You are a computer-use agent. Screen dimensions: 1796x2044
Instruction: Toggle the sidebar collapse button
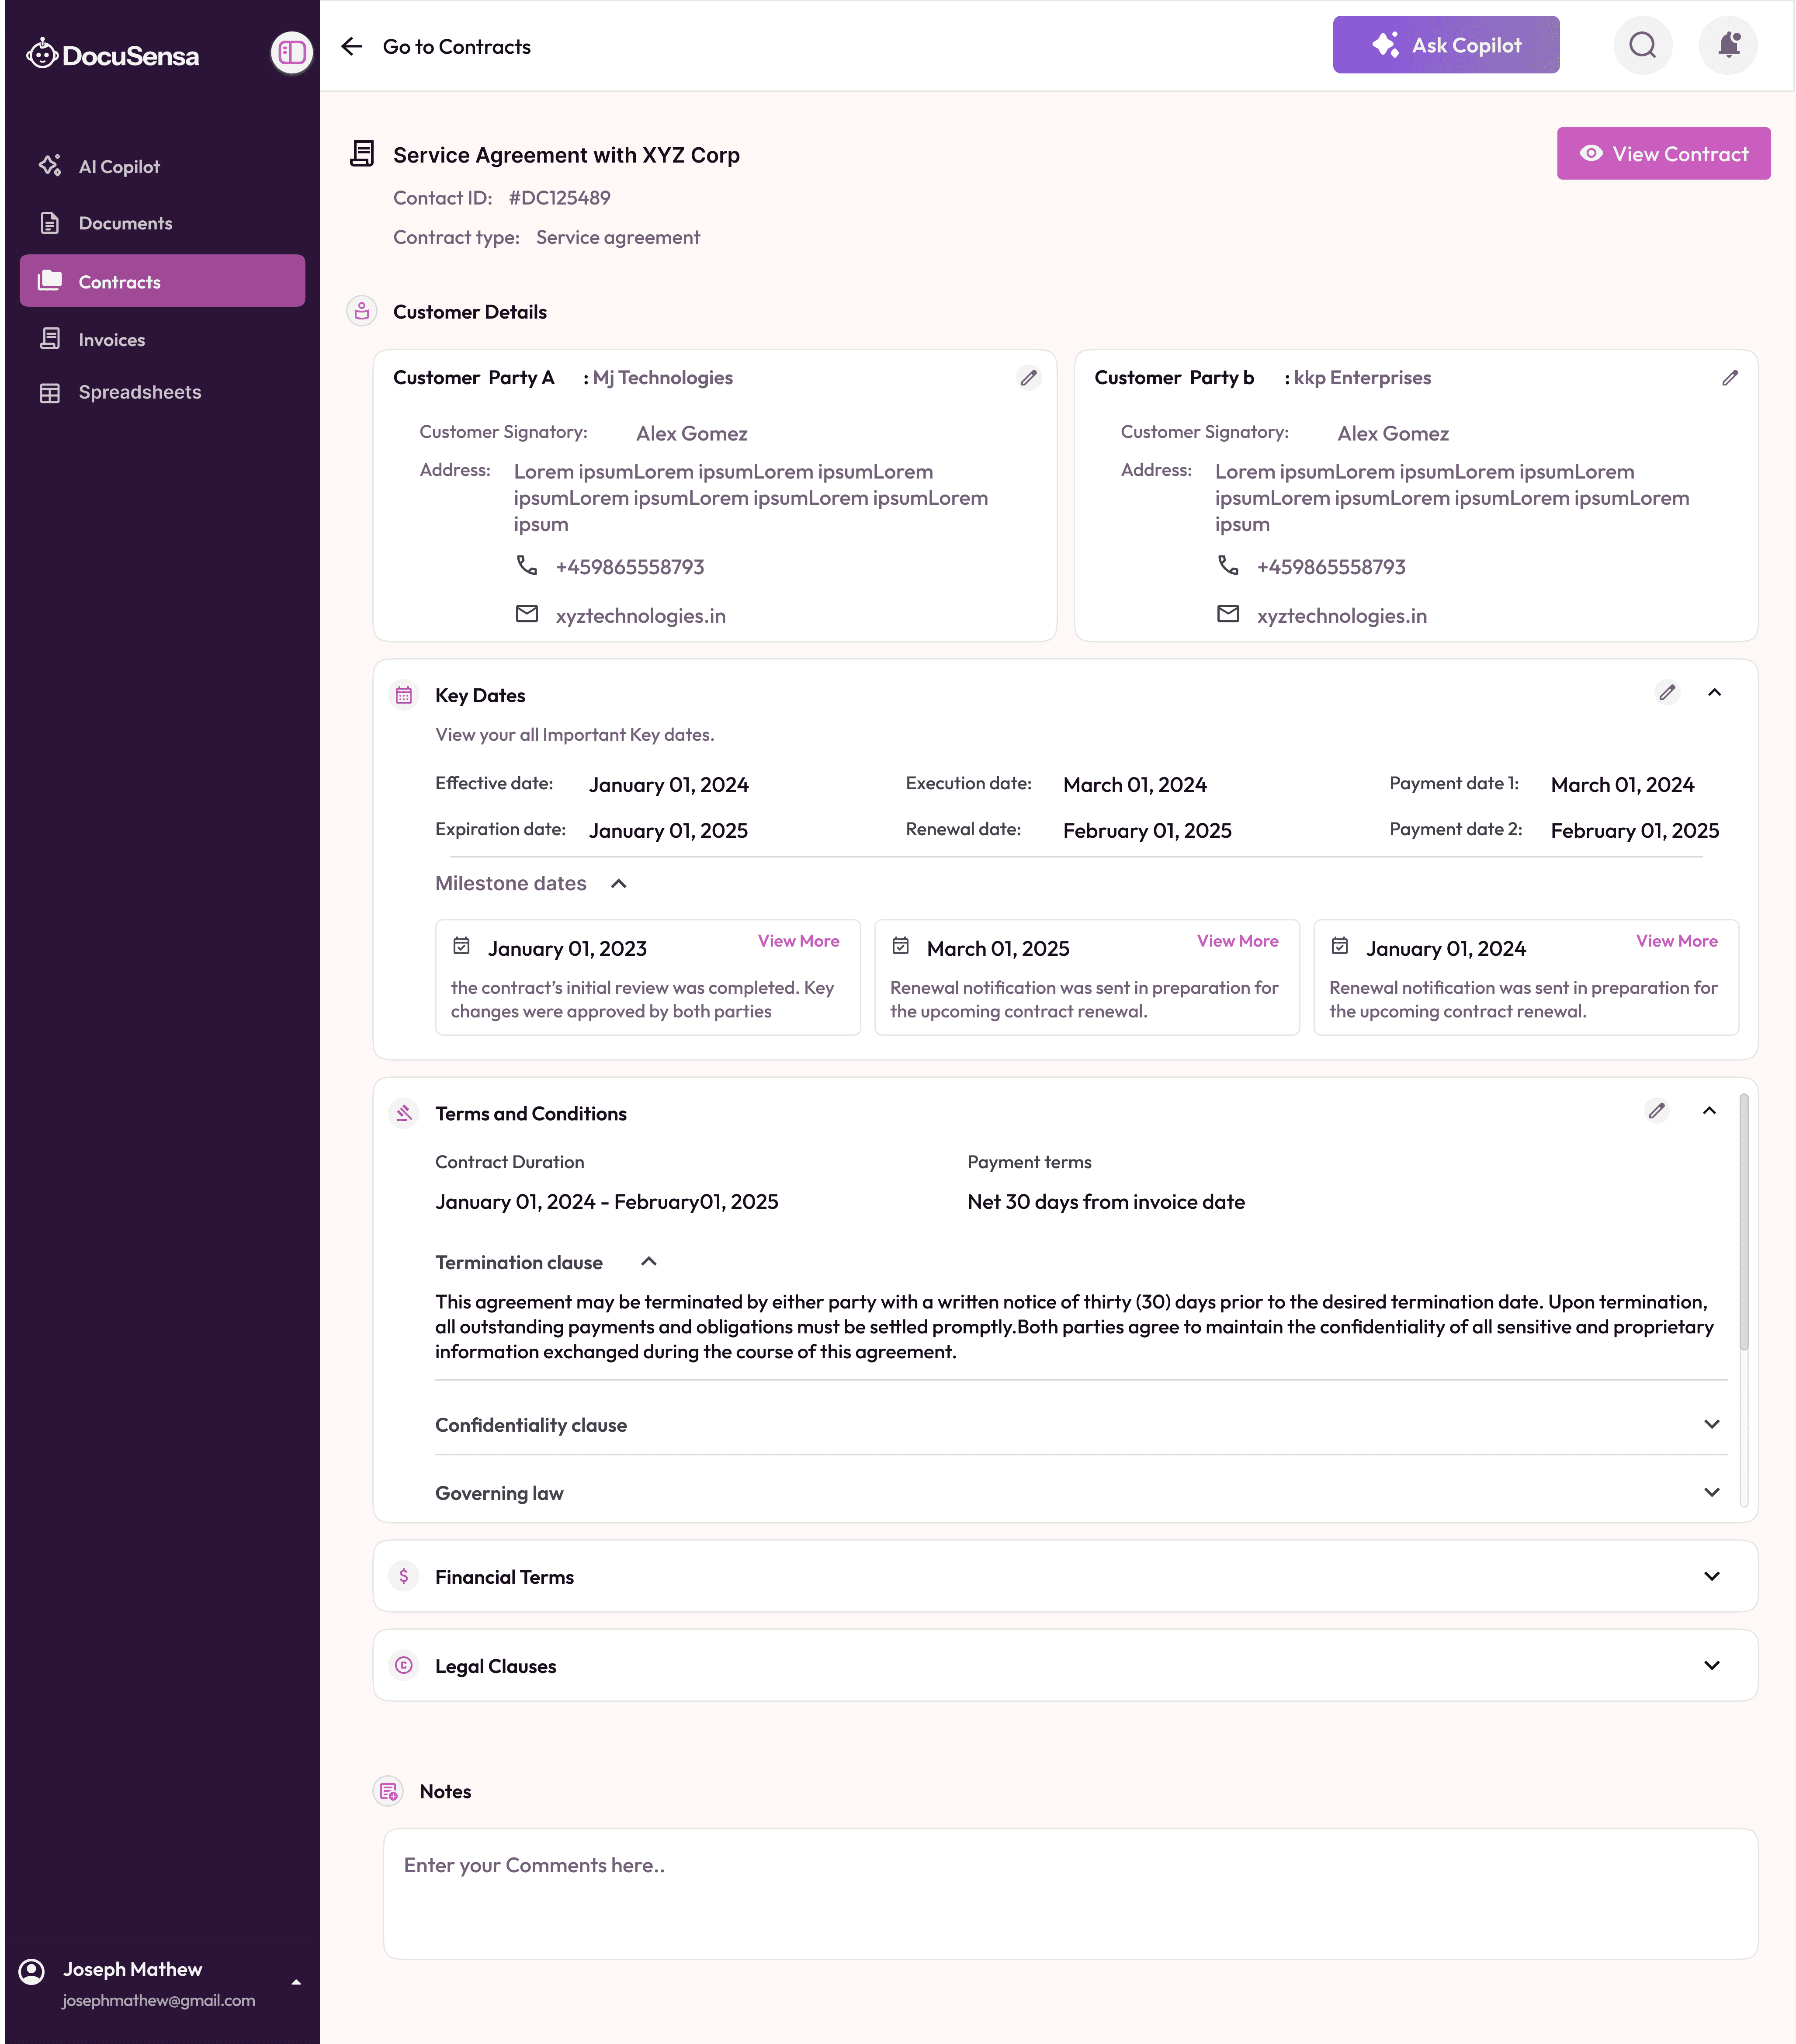(x=292, y=52)
